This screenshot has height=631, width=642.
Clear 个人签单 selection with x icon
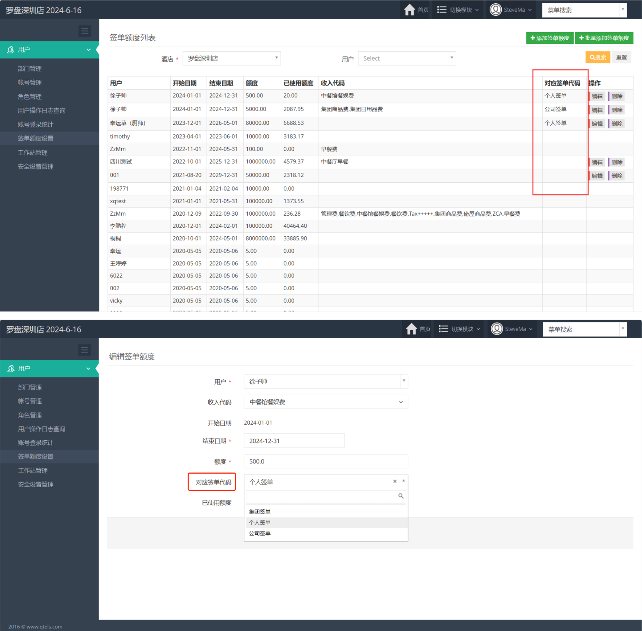click(x=395, y=481)
